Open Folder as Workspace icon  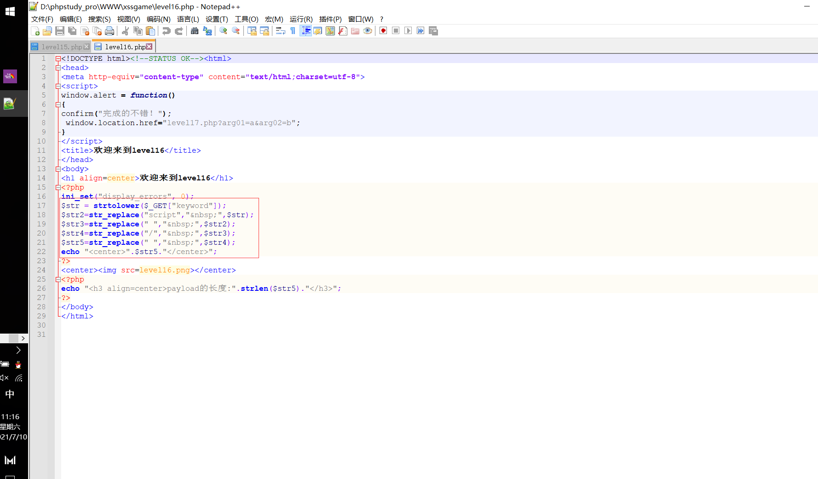click(355, 31)
